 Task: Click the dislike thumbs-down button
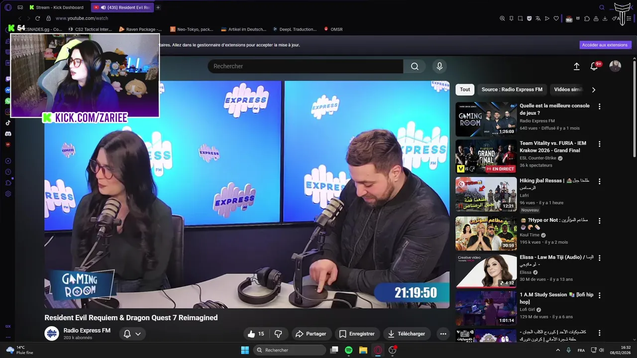point(278,334)
